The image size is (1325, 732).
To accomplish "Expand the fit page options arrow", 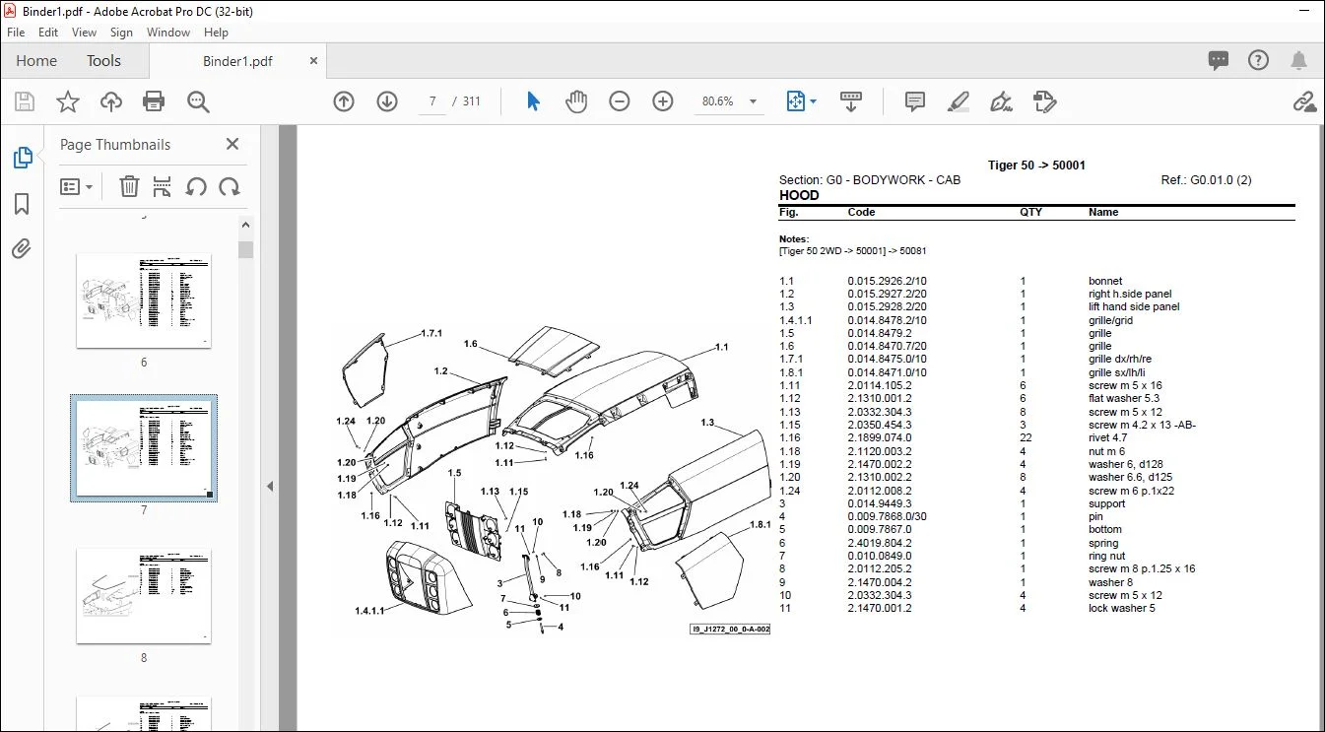I will coord(813,101).
